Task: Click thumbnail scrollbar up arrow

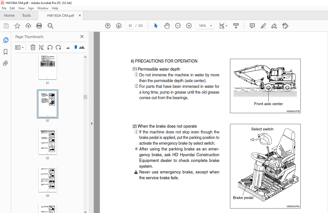Action: tap(85, 57)
